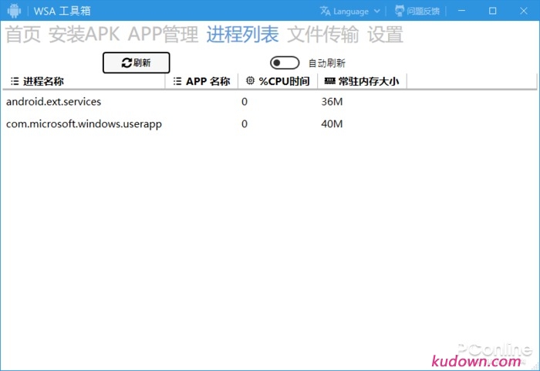Go to the APP管理 tab
The width and height of the screenshot is (540, 371).
click(x=163, y=35)
